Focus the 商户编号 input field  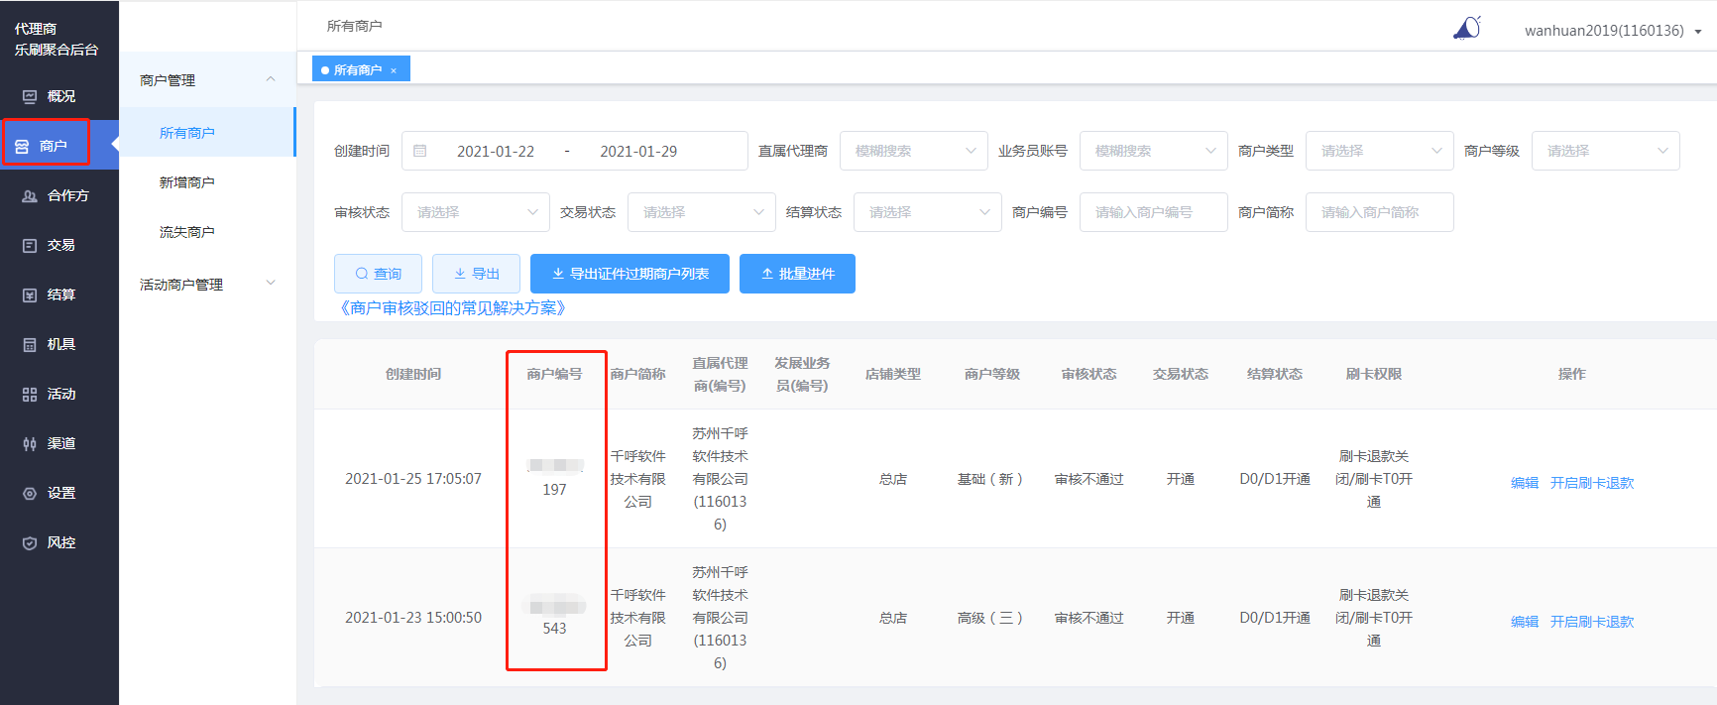[x=1154, y=212]
